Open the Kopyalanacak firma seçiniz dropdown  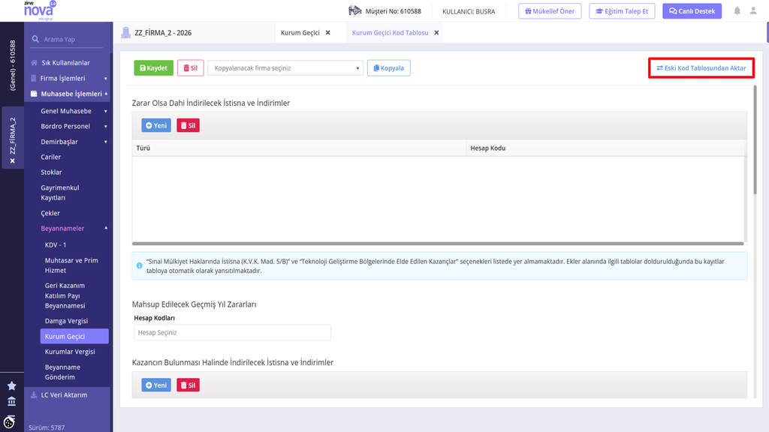point(285,68)
